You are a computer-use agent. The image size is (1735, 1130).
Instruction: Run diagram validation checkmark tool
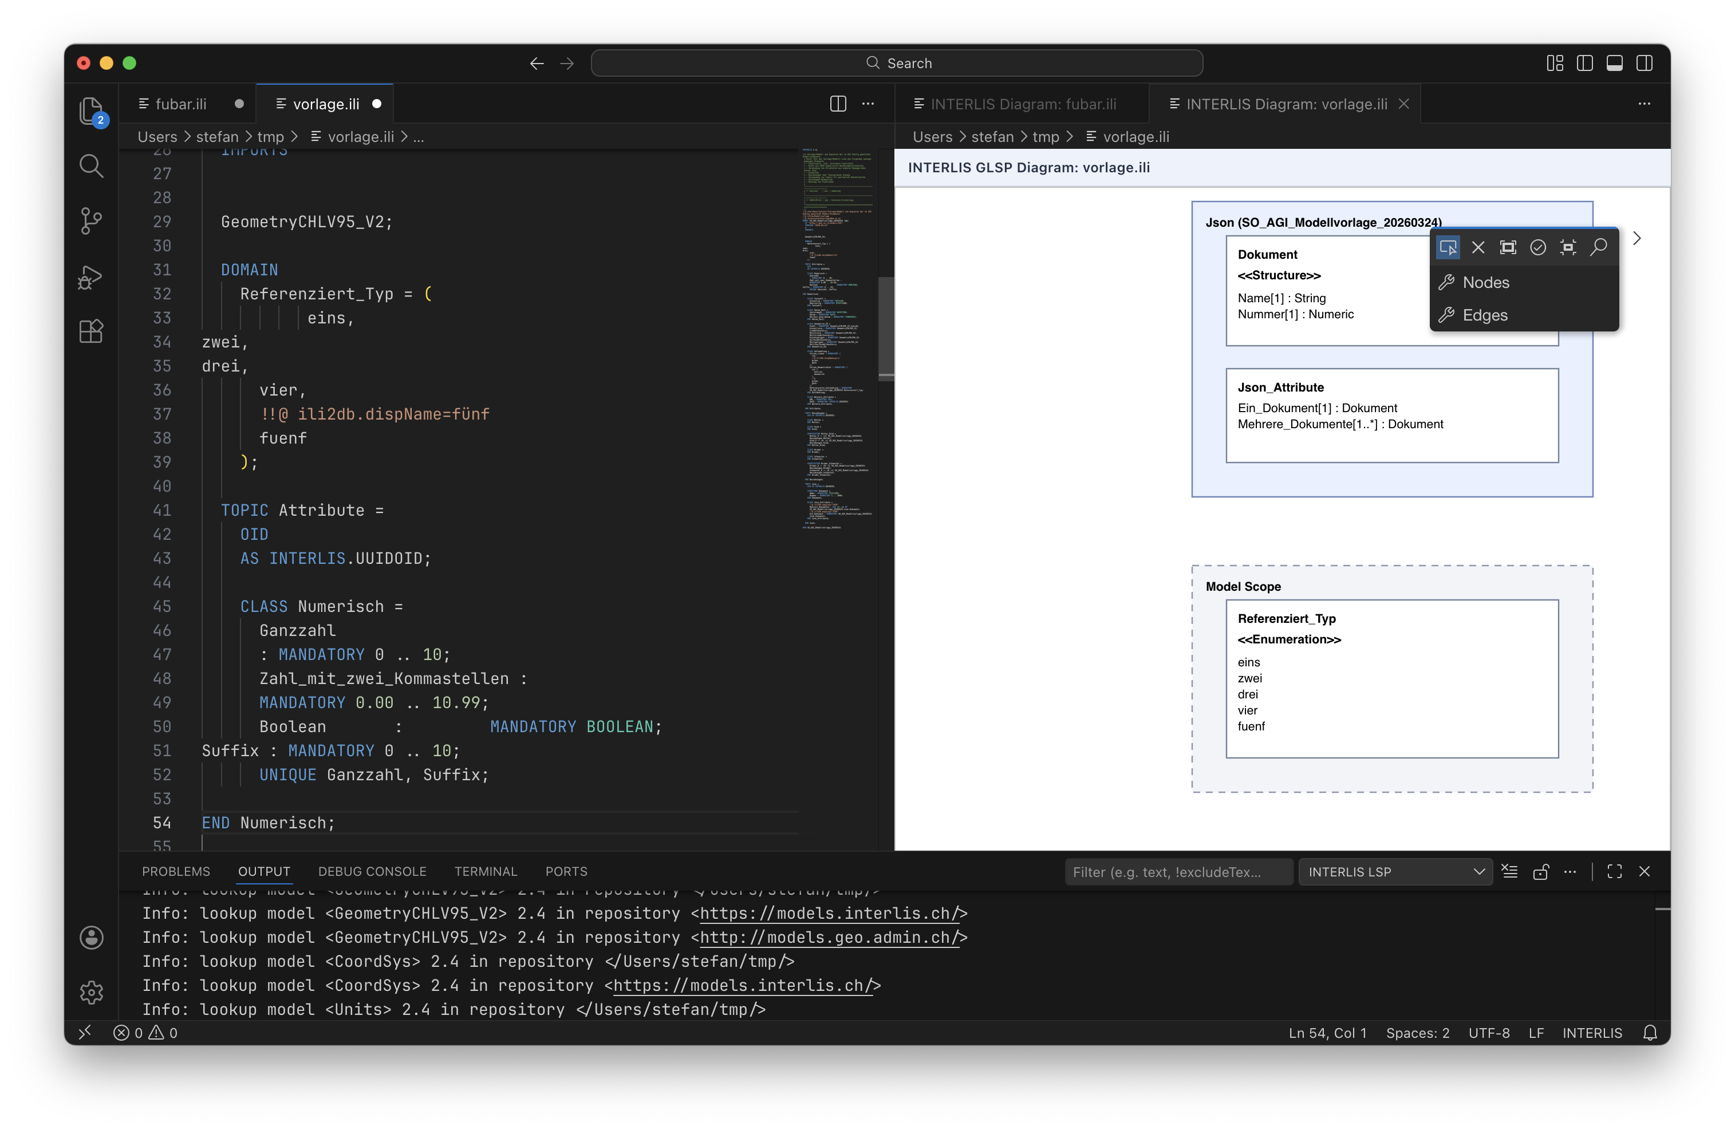coord(1537,248)
